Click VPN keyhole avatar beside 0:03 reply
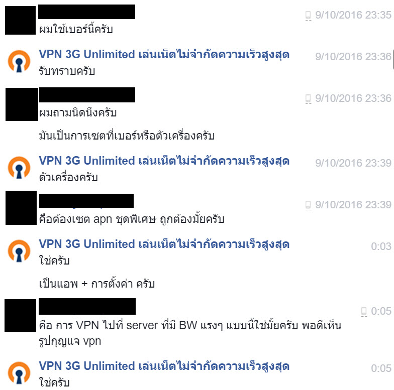This screenshot has width=394, height=390. point(19,251)
